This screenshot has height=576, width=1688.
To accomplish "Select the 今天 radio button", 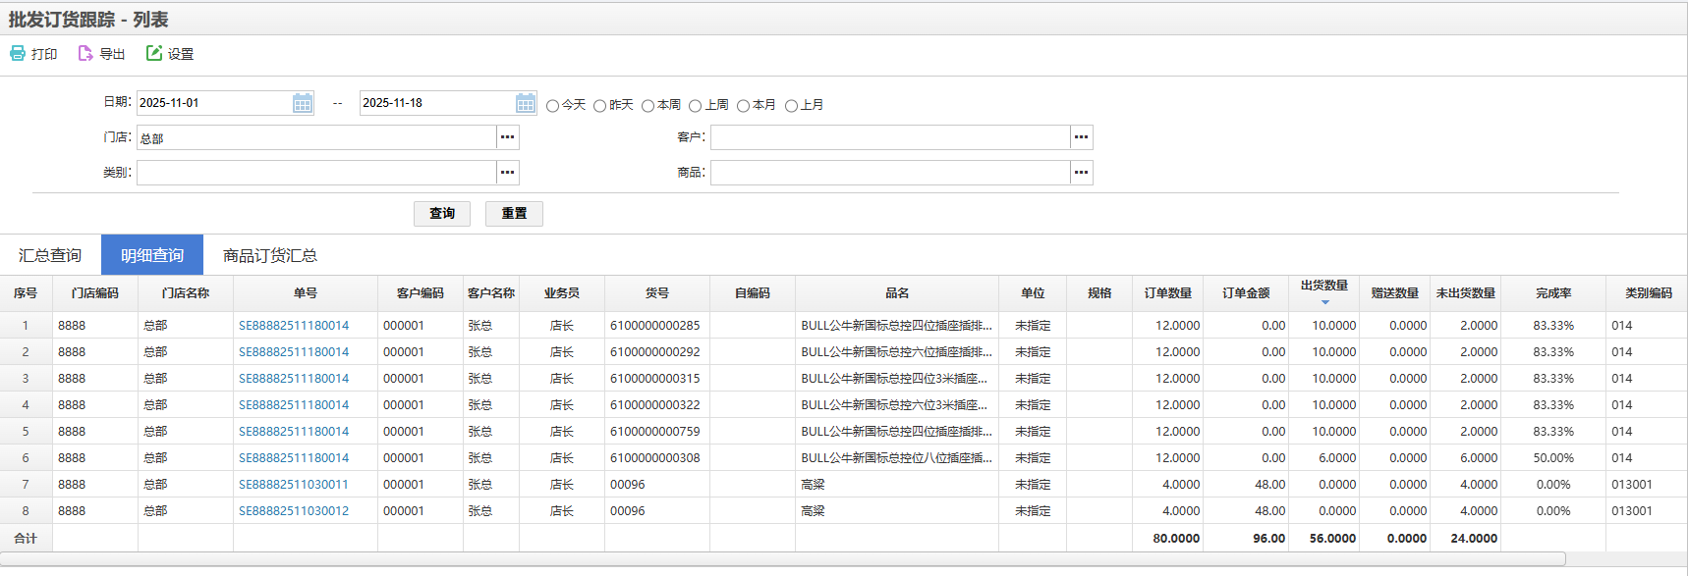I will [x=552, y=106].
